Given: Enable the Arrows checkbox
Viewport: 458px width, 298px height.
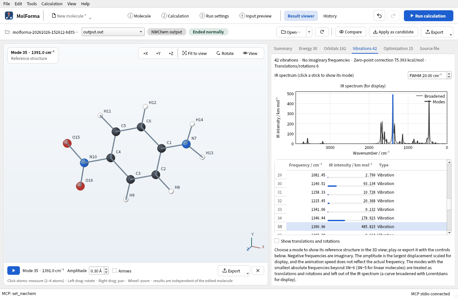Looking at the screenshot, I should pyautogui.click(x=114, y=271).
